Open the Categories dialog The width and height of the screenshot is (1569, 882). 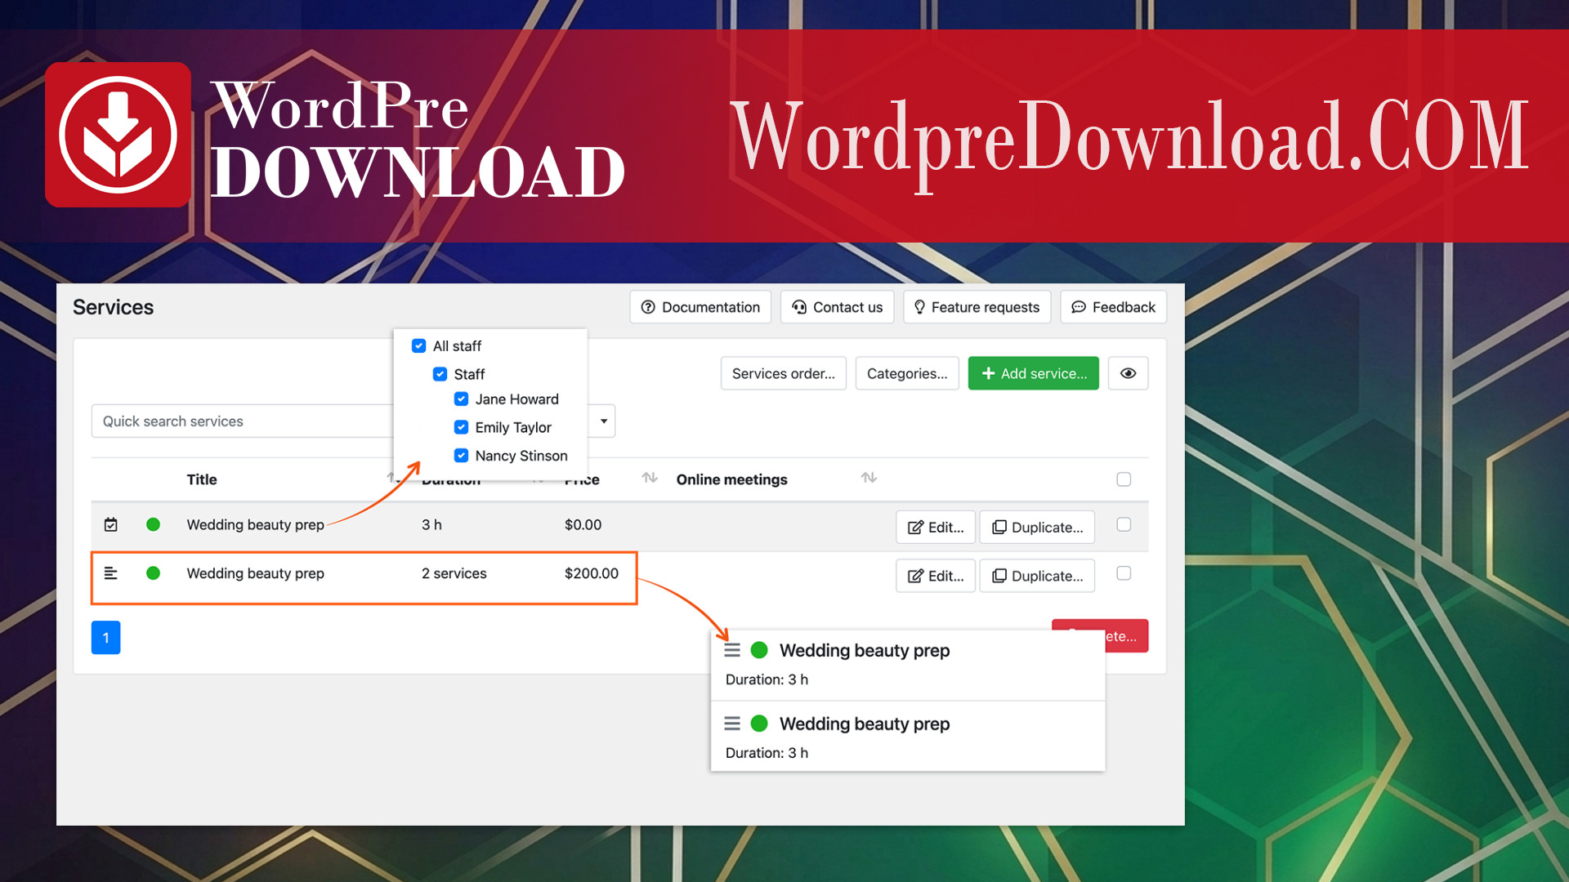[x=907, y=373]
